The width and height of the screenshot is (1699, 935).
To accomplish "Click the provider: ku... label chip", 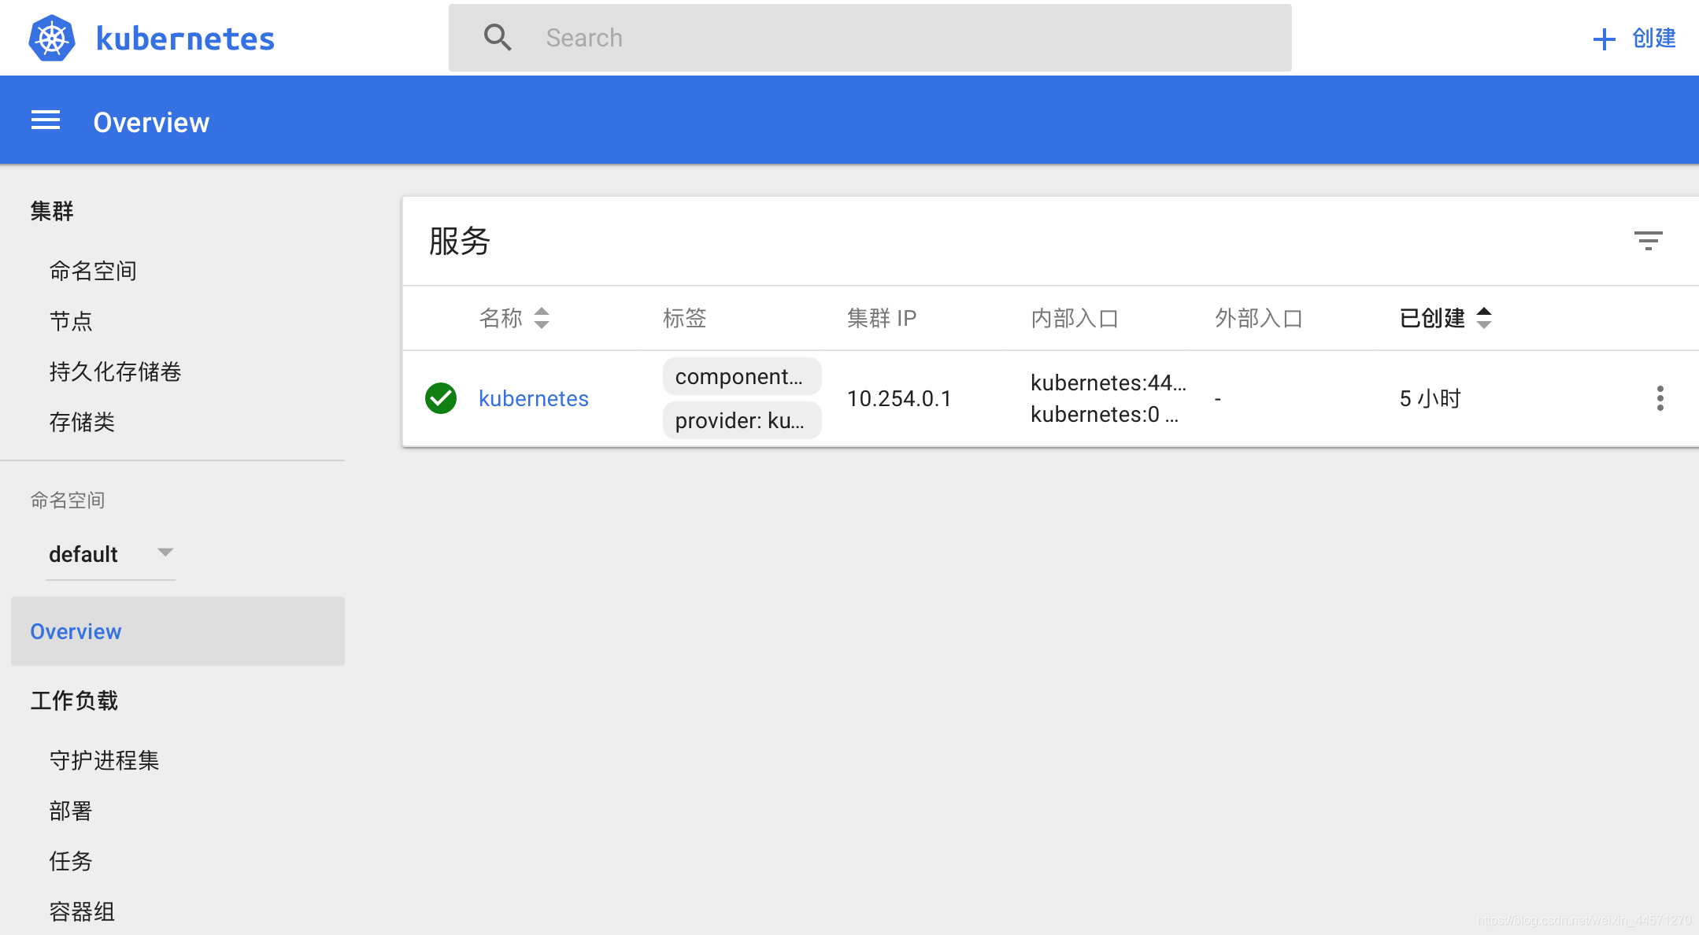I will pyautogui.click(x=742, y=420).
